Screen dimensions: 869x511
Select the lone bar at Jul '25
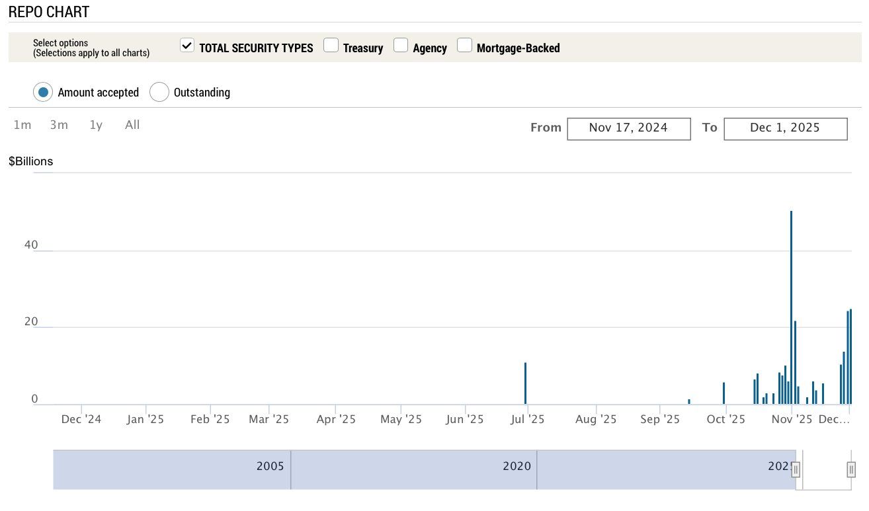[x=525, y=383]
